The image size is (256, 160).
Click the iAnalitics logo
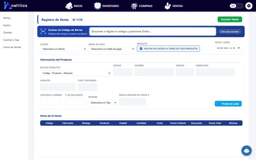click(x=15, y=5)
